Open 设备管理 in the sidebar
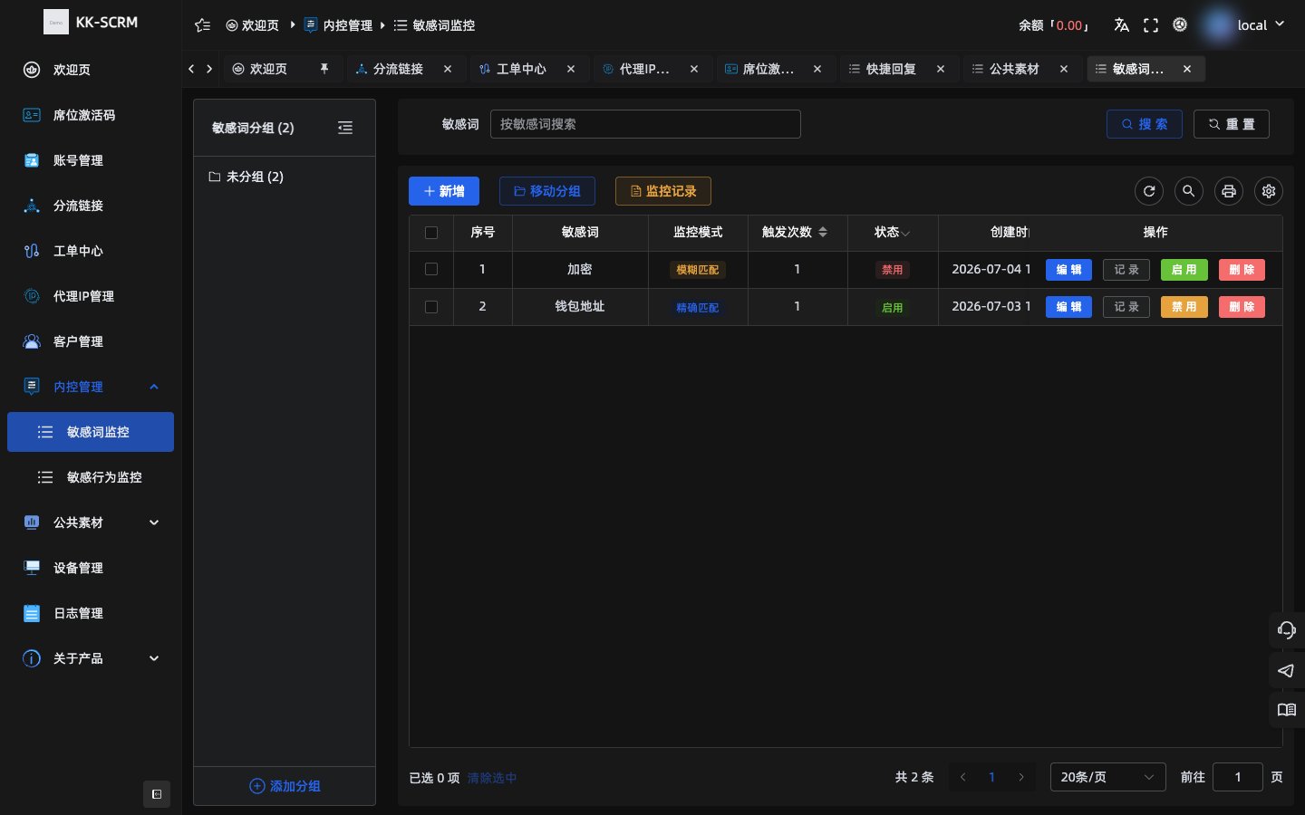Viewport: 1305px width, 815px height. [x=91, y=568]
